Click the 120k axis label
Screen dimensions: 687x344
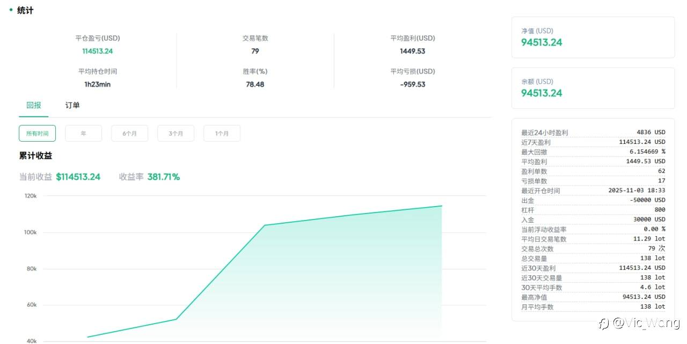(30, 196)
